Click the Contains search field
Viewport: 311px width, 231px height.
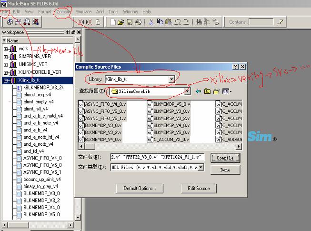point(261,22)
